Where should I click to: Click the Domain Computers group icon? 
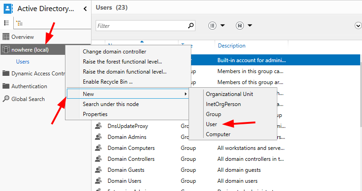[x=98, y=148]
